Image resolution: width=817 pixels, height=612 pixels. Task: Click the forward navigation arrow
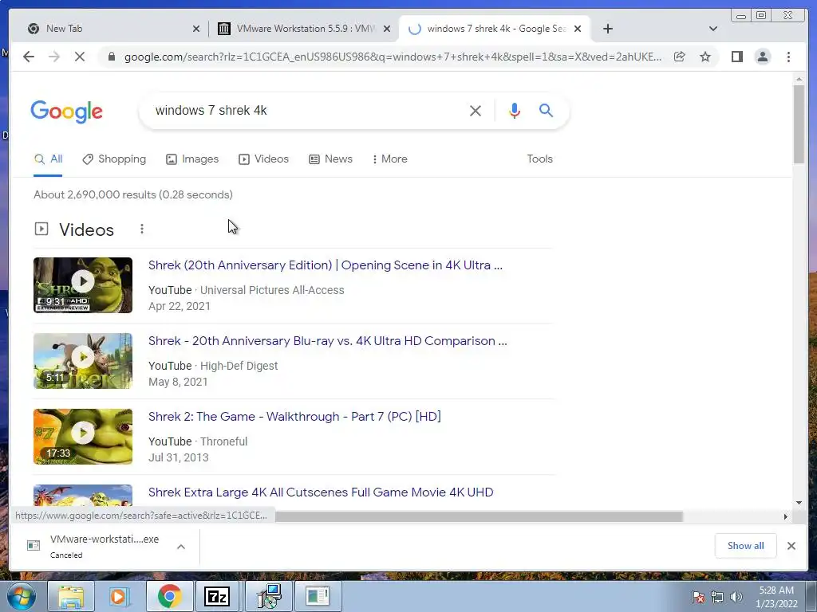tap(54, 57)
